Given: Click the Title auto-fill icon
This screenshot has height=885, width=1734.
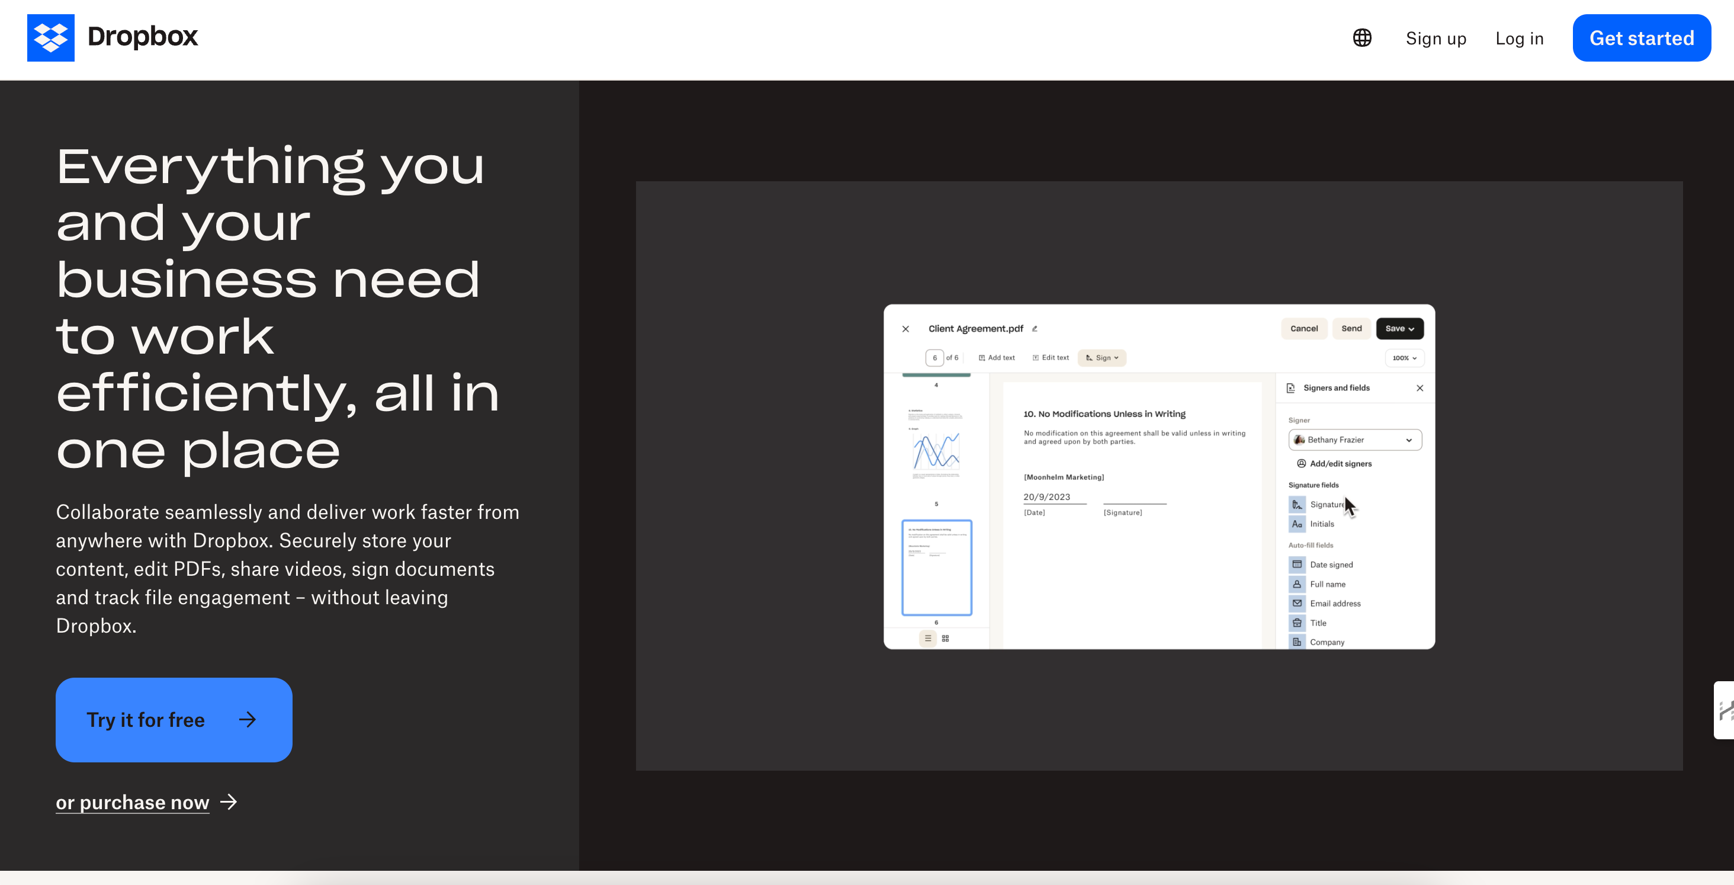Looking at the screenshot, I should click(x=1298, y=623).
